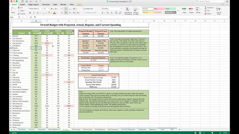The image size is (239, 134).
Task: Click AutoSum sigma icon
Action: click(x=205, y=7)
